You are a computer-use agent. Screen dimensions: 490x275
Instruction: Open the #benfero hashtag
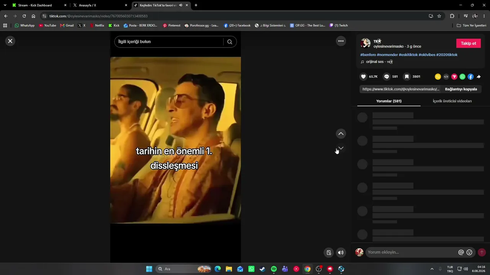[x=368, y=55]
